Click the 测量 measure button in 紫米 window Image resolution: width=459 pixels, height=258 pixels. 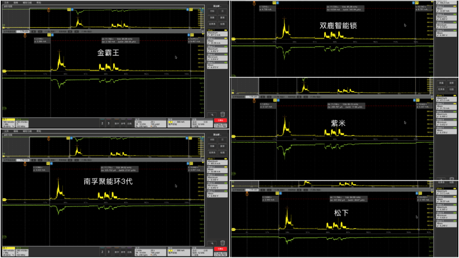coord(442,83)
